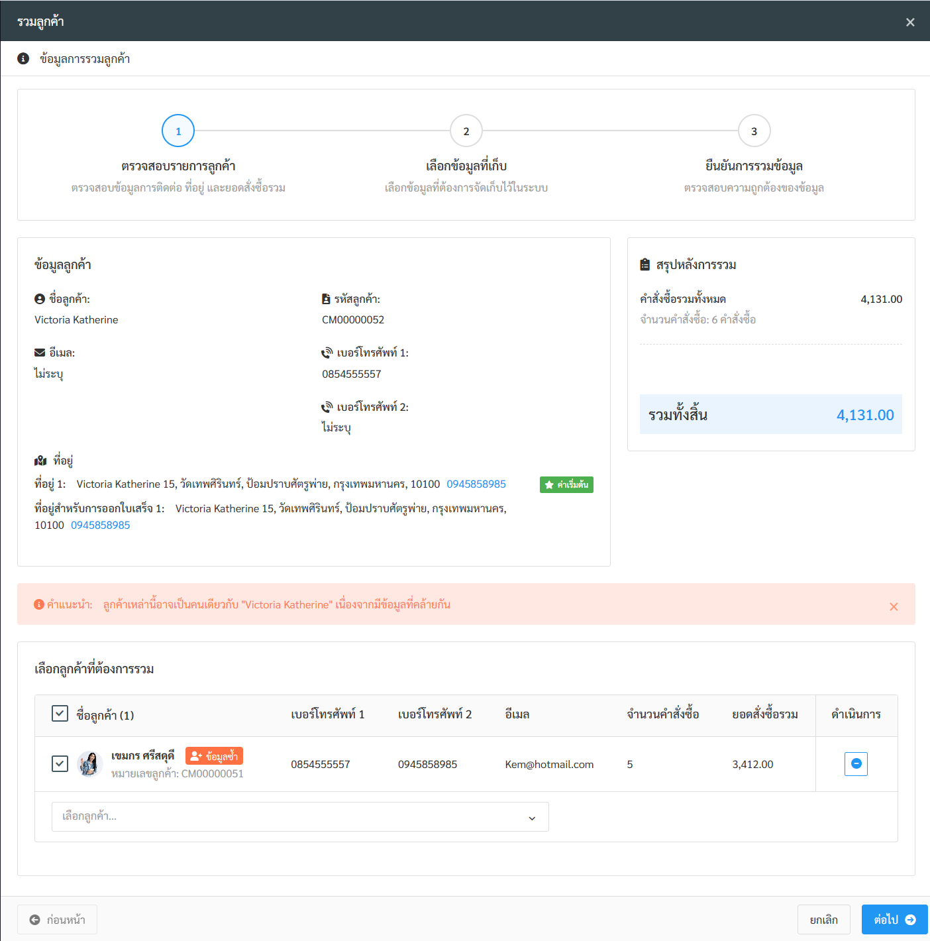Click the envelope icon beside อีเมล

pos(40,353)
